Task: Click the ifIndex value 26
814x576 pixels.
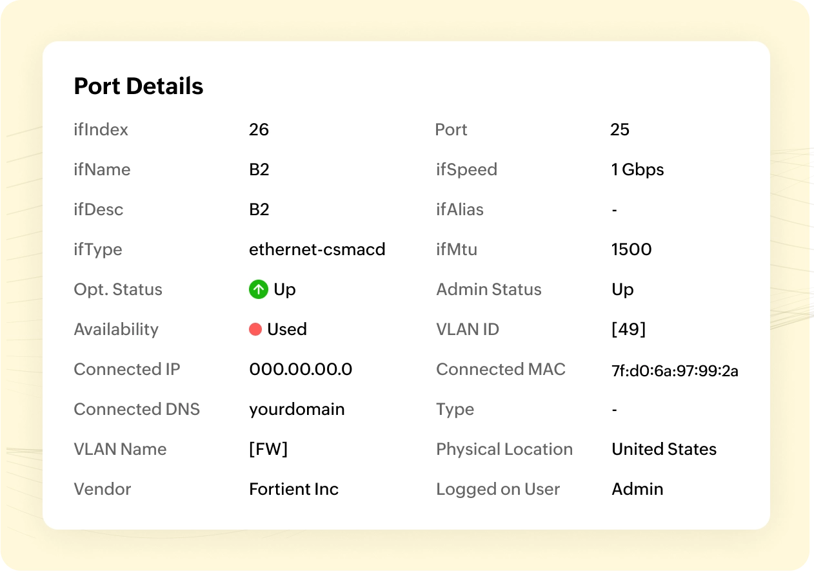Action: coord(259,130)
